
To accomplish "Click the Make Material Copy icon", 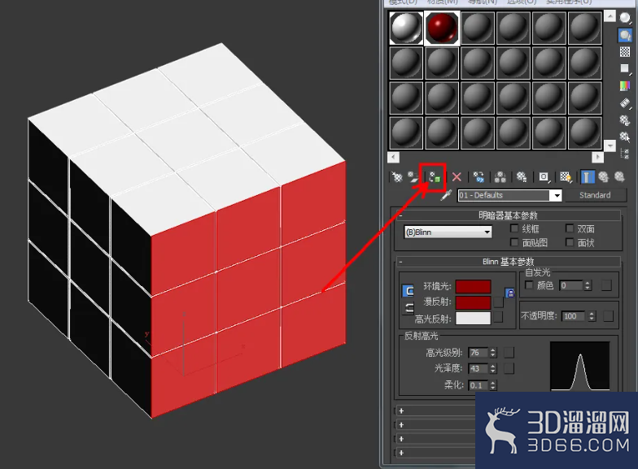I will coord(478,177).
